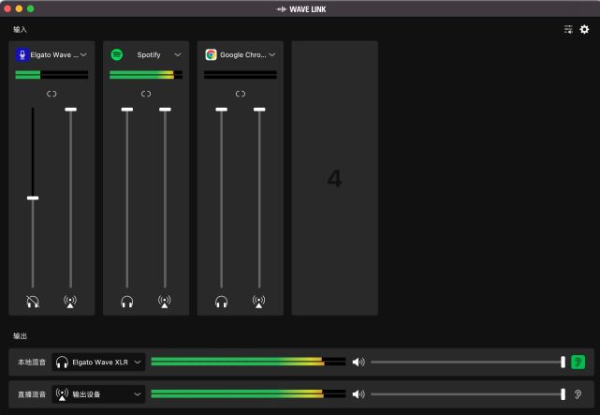Toggle link faders on Spotify channel
This screenshot has width=600, height=415.
[146, 94]
